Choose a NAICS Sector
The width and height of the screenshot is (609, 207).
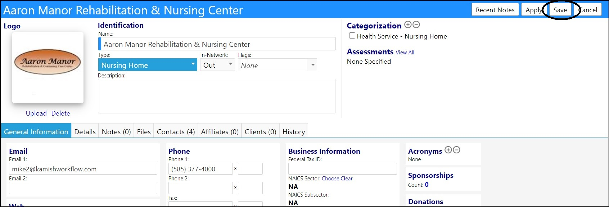pos(330,179)
